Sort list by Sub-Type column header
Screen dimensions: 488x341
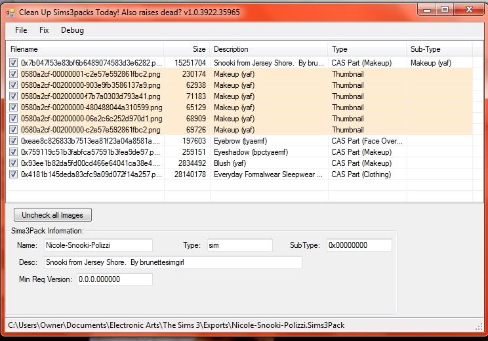coord(439,49)
